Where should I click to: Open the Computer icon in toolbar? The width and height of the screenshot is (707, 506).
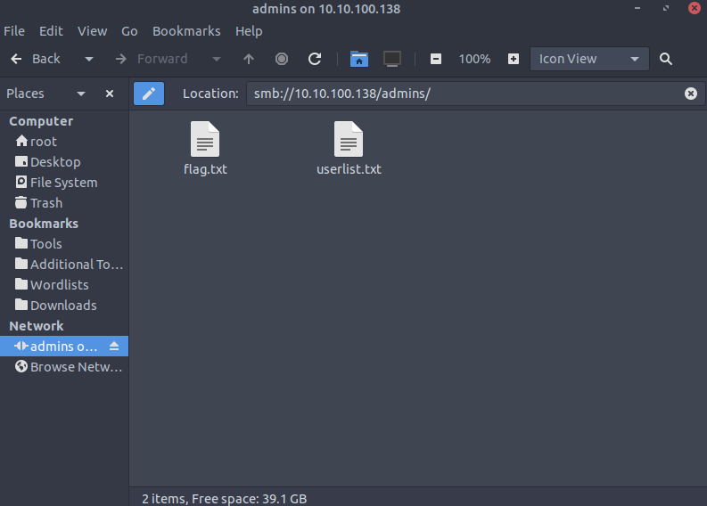click(391, 59)
